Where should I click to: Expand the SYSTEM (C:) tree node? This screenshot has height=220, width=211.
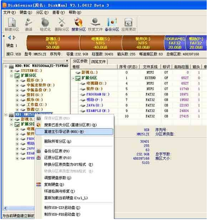click(11, 71)
